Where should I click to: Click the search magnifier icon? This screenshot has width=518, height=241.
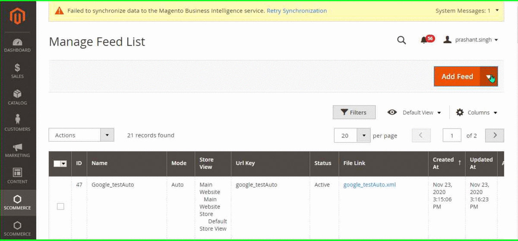(x=401, y=40)
